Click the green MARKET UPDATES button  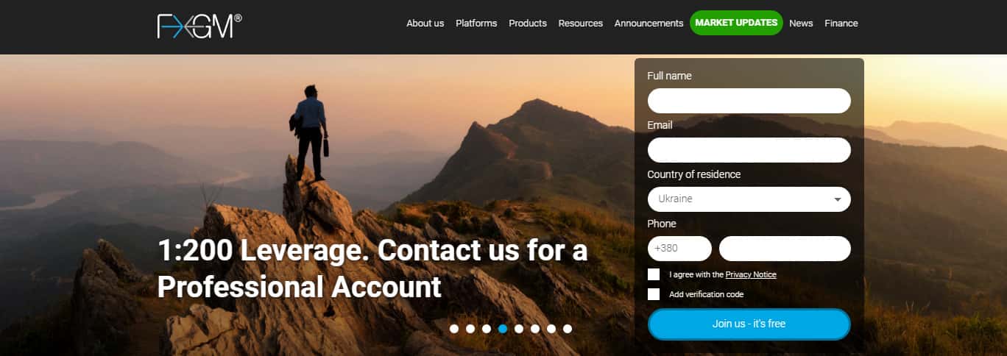[736, 23]
